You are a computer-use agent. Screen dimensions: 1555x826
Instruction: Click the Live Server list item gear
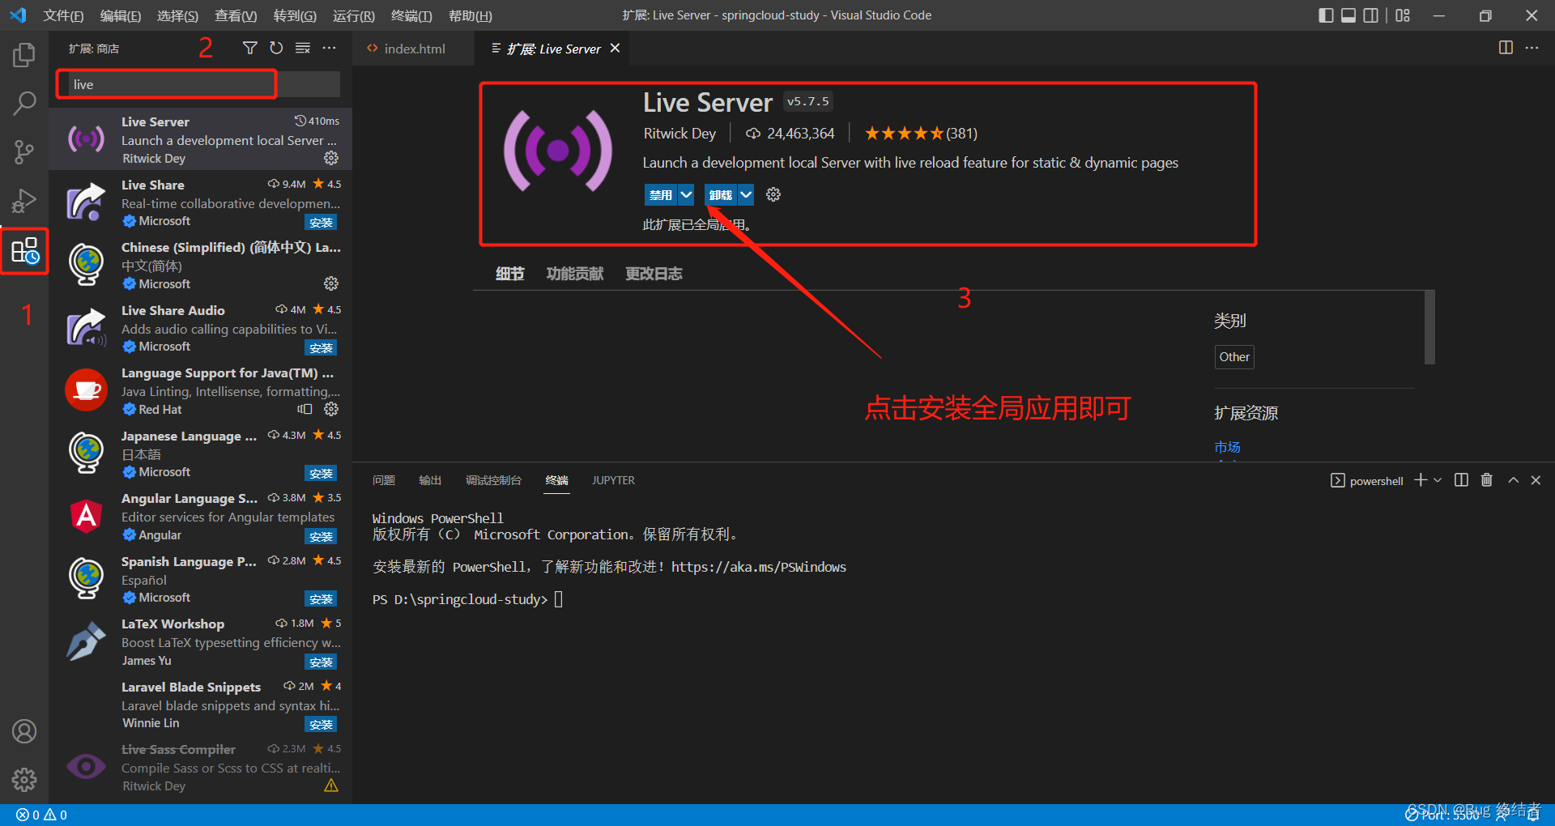pos(331,158)
